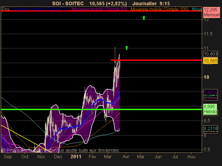Click the Sep month on time axis

click(8, 157)
